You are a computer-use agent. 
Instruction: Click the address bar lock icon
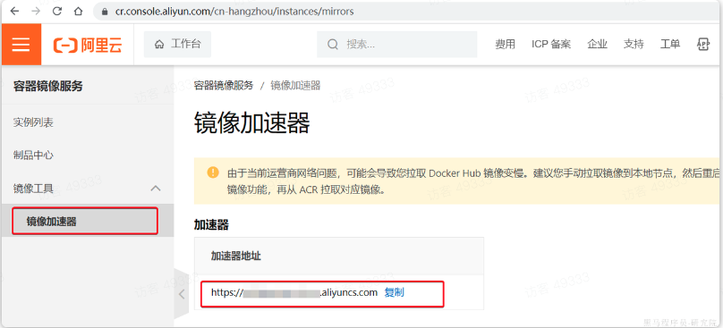coord(104,12)
